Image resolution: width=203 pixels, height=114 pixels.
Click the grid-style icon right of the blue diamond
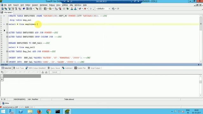click(x=27, y=9)
